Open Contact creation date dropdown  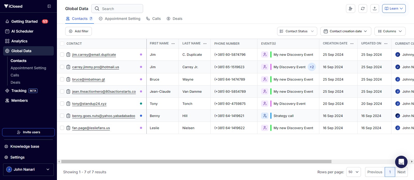coord(346,31)
